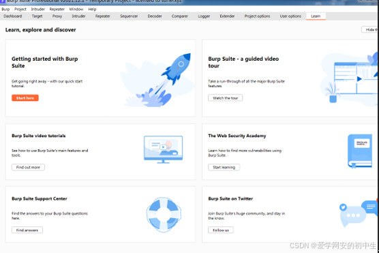Click the blue book icon in Web Security Academy card
The image size is (379, 253).
[360, 151]
